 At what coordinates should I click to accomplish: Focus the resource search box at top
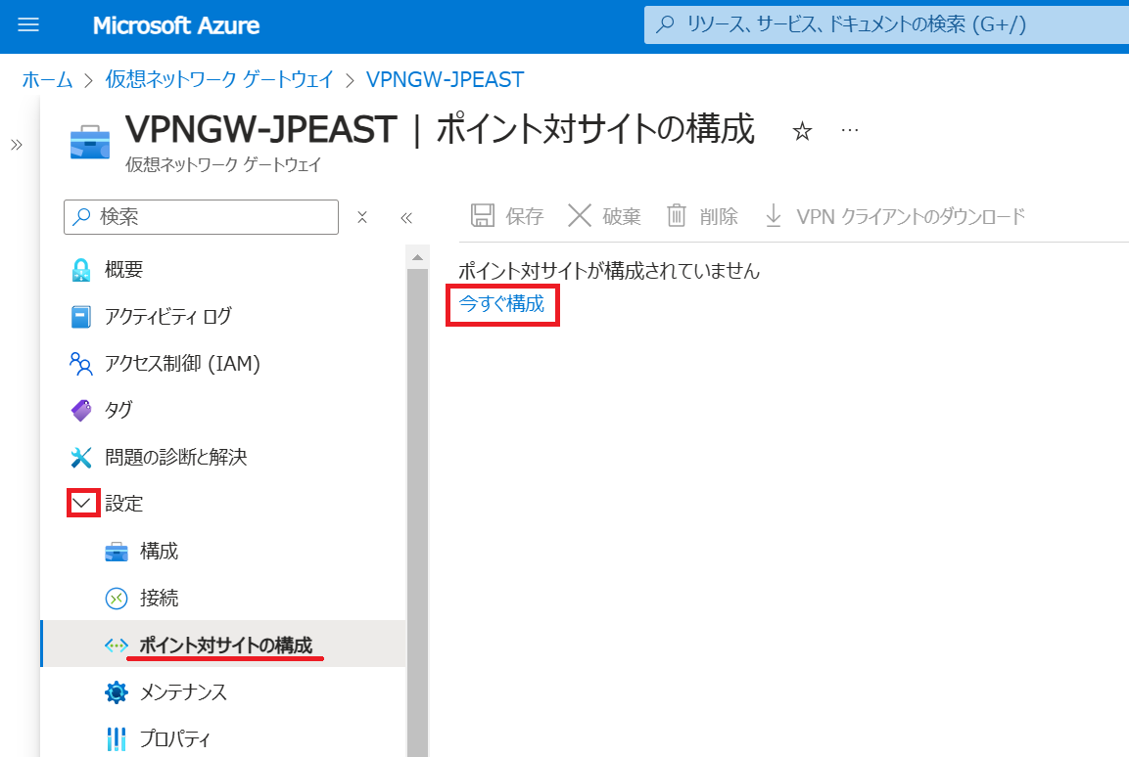tap(886, 25)
